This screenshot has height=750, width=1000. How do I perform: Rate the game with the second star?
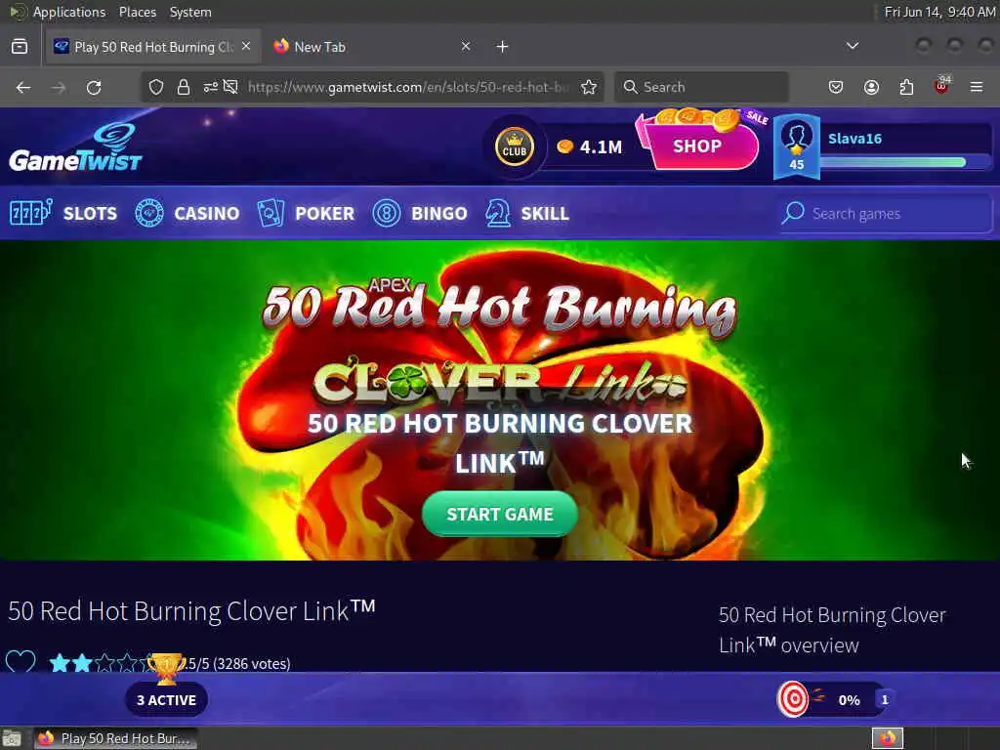[x=82, y=663]
